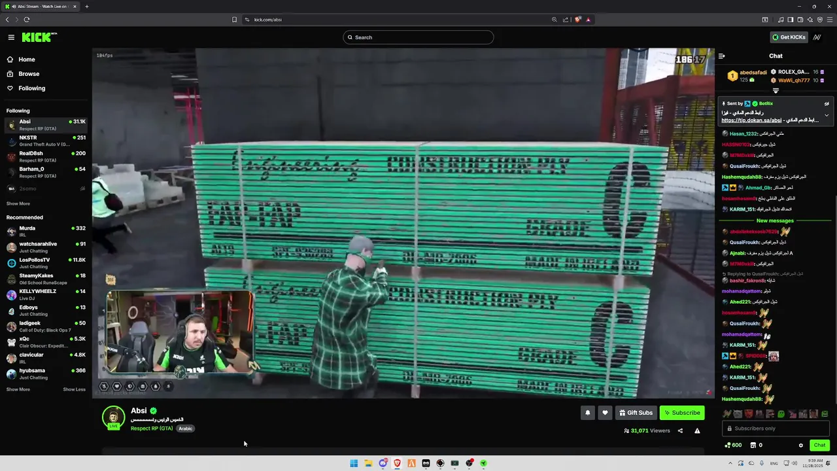
Task: Show hidden system tray icons
Action: (x=730, y=463)
